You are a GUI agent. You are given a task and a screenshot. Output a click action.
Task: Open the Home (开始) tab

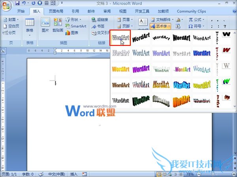click(21, 11)
